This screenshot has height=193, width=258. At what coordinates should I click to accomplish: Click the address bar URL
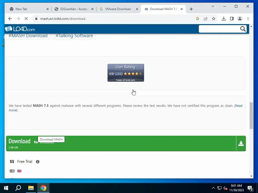click(x=63, y=19)
